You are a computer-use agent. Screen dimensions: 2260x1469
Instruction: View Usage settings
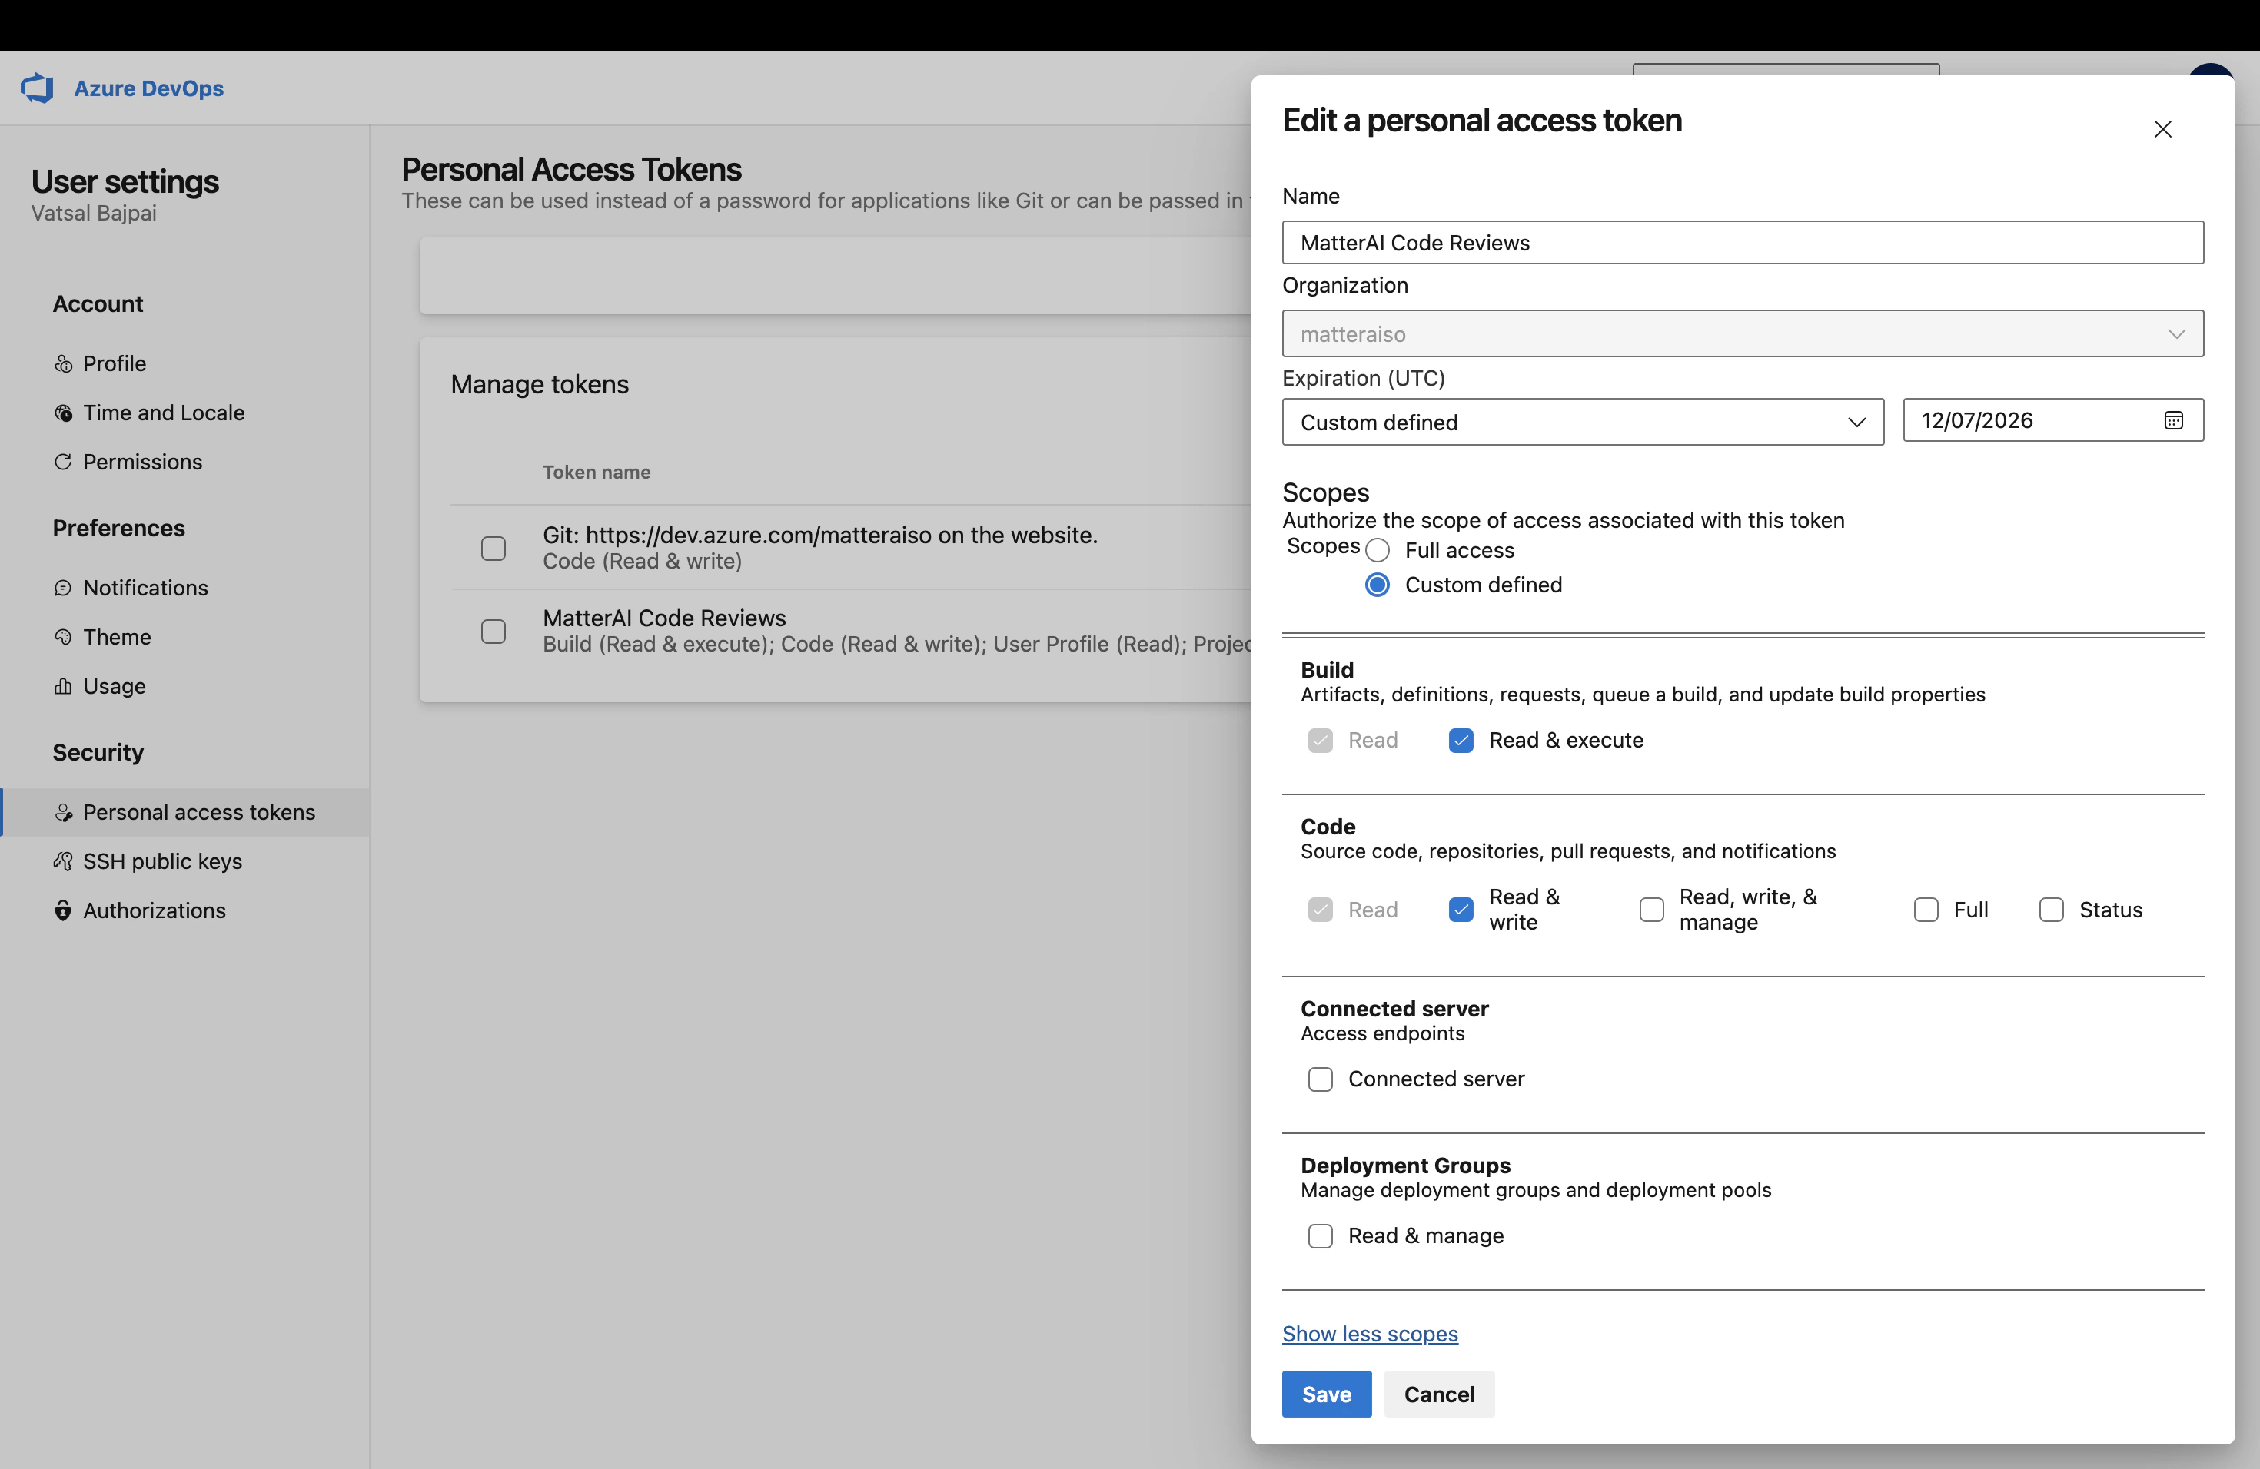(x=114, y=686)
